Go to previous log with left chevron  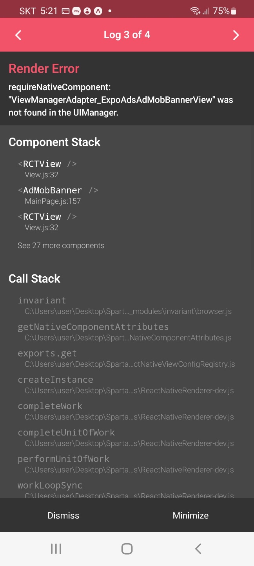[x=18, y=35]
